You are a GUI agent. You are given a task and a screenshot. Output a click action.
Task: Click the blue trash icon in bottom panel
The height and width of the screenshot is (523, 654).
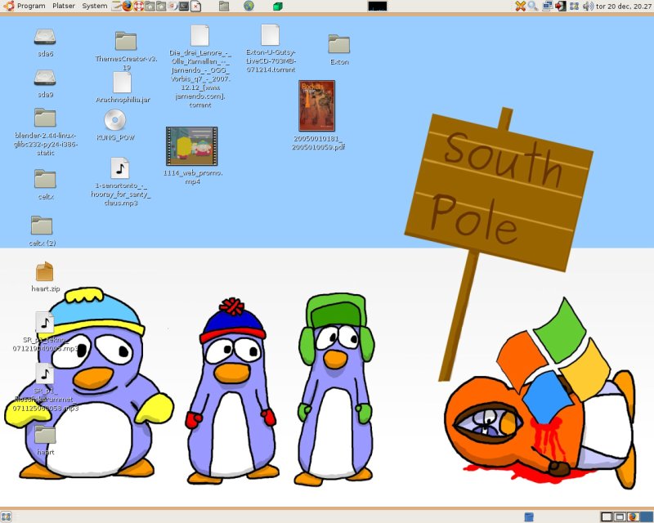click(x=529, y=517)
